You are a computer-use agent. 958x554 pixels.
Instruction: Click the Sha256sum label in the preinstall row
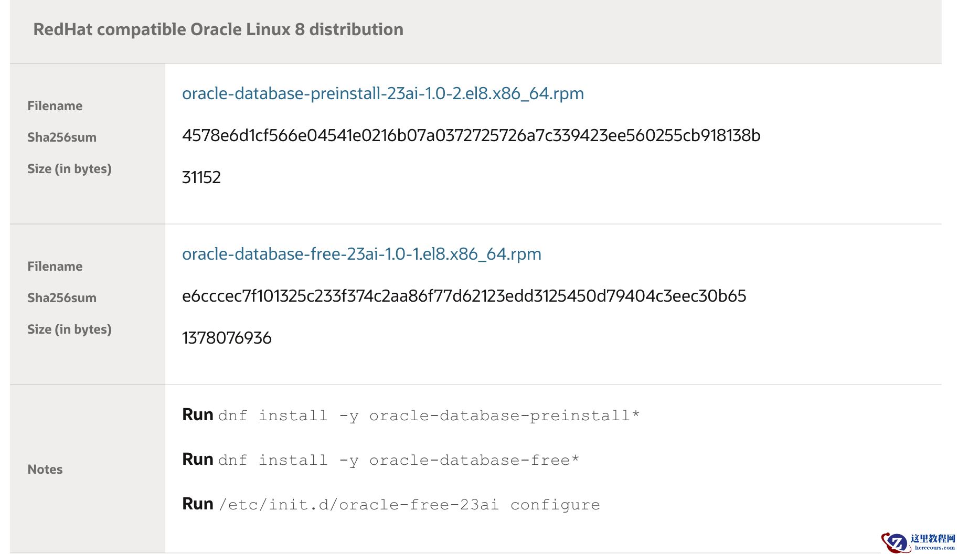[62, 137]
